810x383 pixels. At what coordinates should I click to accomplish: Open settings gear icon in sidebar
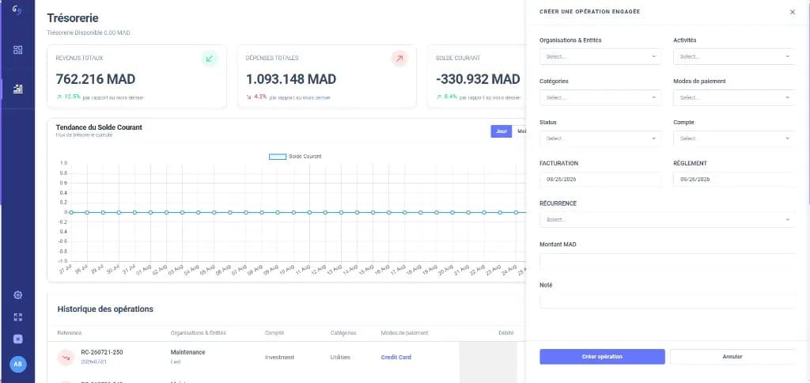pyautogui.click(x=17, y=295)
